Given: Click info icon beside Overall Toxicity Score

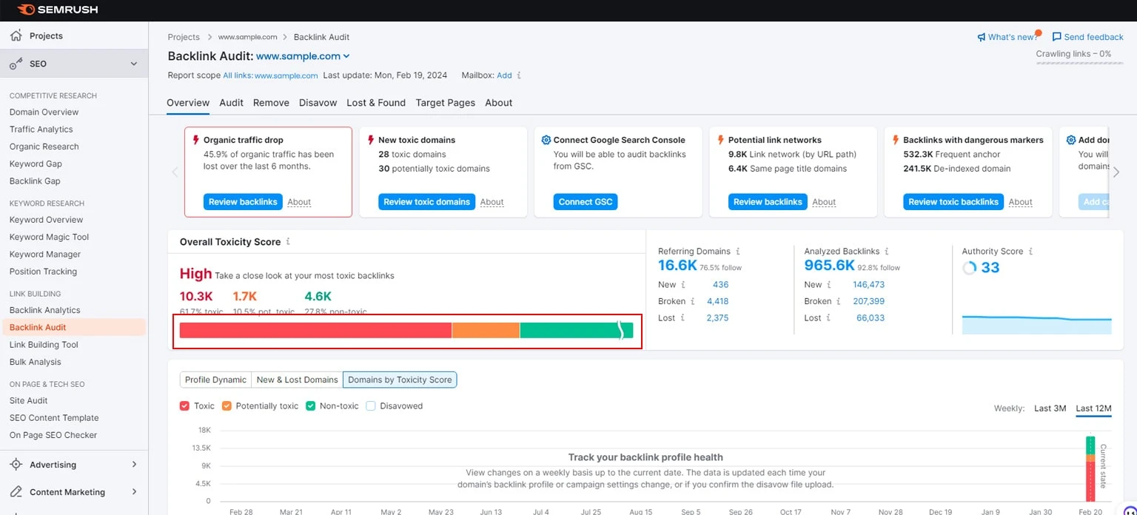Looking at the screenshot, I should pos(288,242).
